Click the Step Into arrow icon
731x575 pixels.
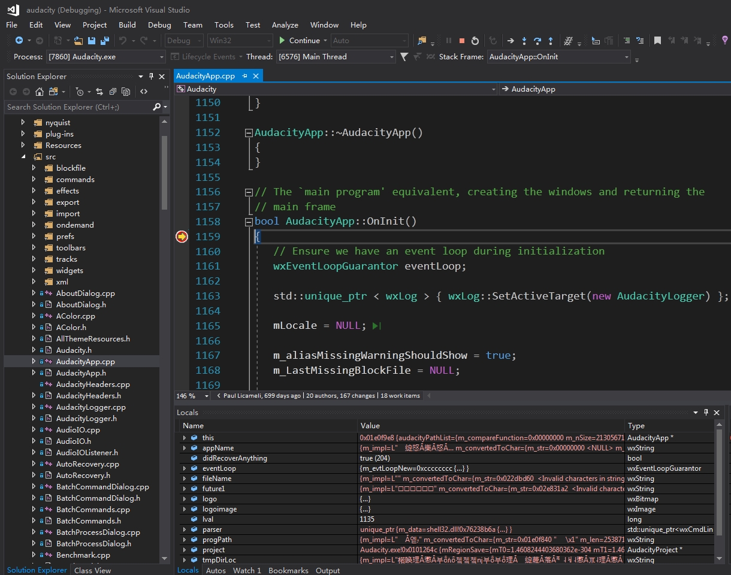[524, 41]
